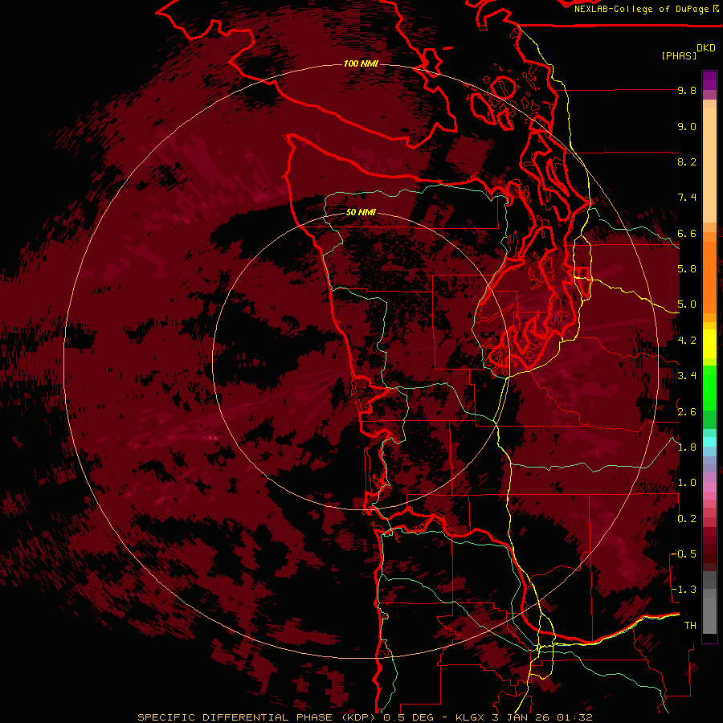Click the KLGX station ID in the bottom caption
Screen dimensions: 723x723
pos(469,717)
